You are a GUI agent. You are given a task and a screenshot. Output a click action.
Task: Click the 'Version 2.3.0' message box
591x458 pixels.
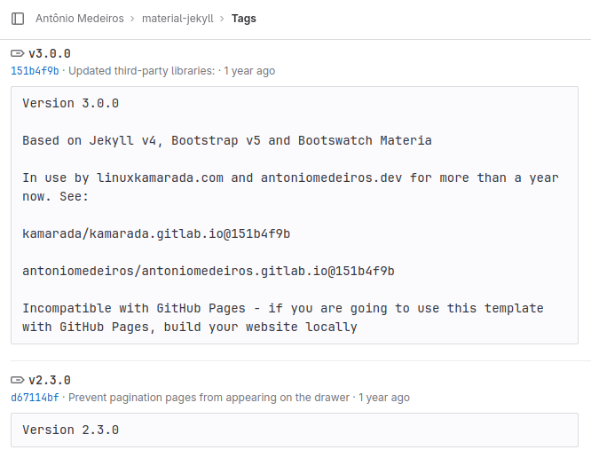[x=295, y=430]
